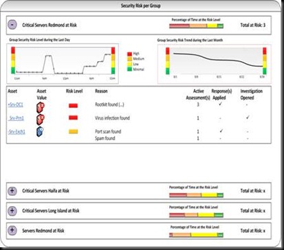Click the red risk level bar for Srv-DC1
The width and height of the screenshot is (284, 250).
click(73, 106)
